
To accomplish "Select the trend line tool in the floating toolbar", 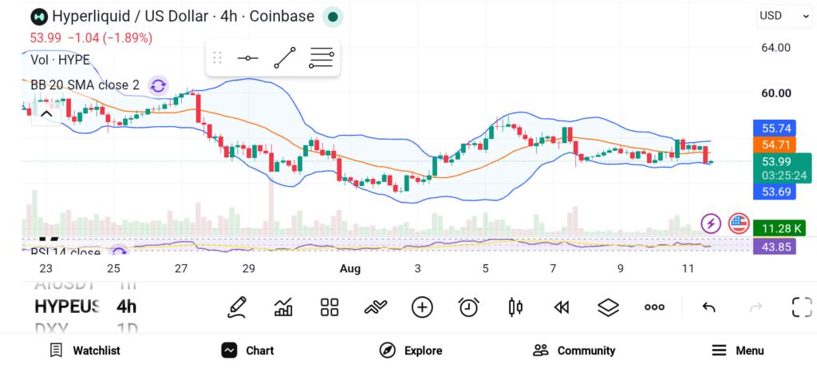I will [285, 57].
